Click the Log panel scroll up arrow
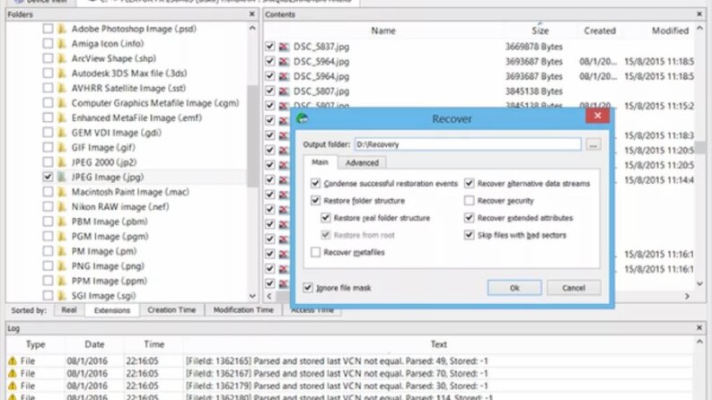 [x=699, y=342]
